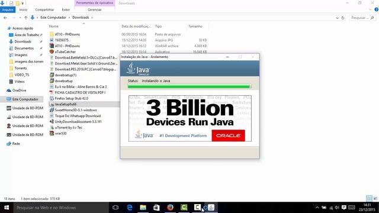Select the AT10 - PHDowns folder icon

coord(52,34)
